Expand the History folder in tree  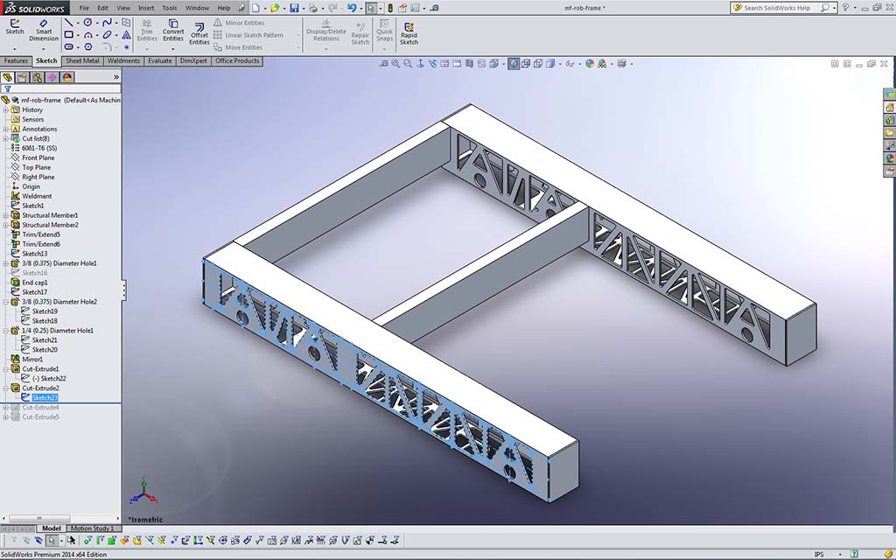point(6,110)
